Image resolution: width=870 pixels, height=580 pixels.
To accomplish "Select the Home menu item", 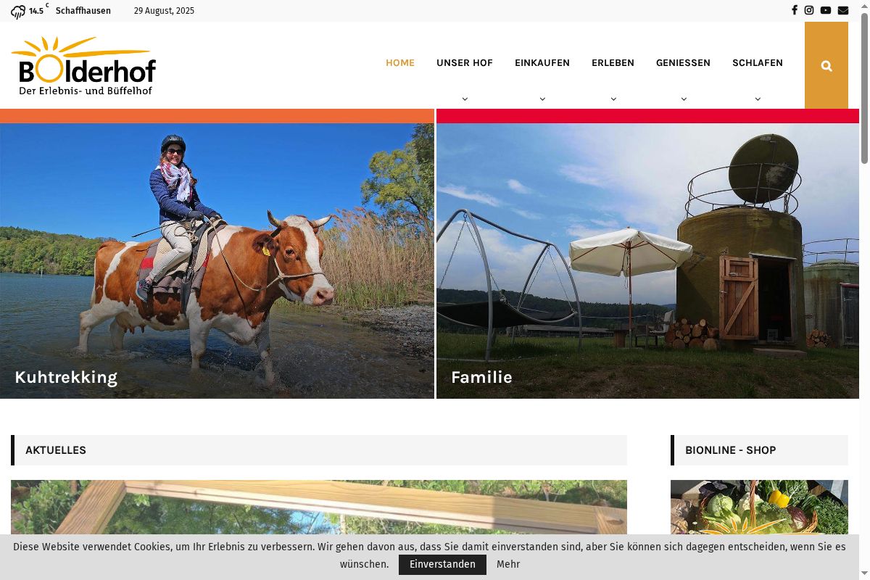I will point(400,63).
